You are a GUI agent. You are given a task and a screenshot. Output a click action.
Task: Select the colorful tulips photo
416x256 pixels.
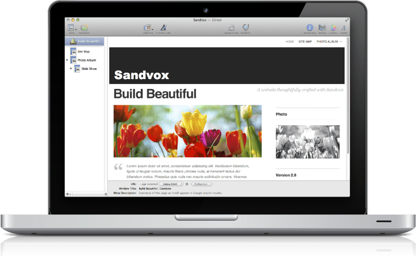click(188, 131)
